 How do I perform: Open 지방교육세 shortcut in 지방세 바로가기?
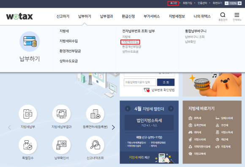coord(197,154)
